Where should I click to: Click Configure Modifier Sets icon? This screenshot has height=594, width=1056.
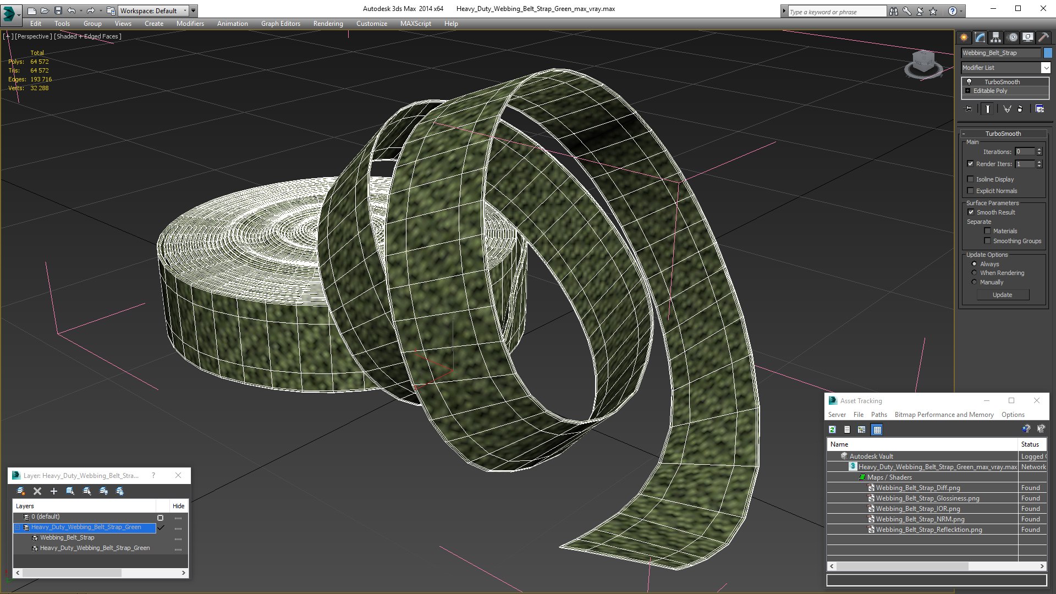[x=1039, y=109]
